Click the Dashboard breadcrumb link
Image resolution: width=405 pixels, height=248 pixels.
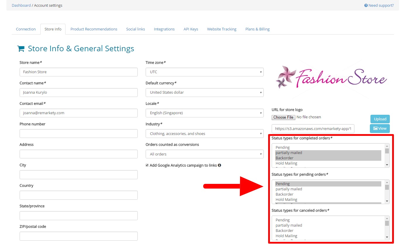(x=21, y=5)
